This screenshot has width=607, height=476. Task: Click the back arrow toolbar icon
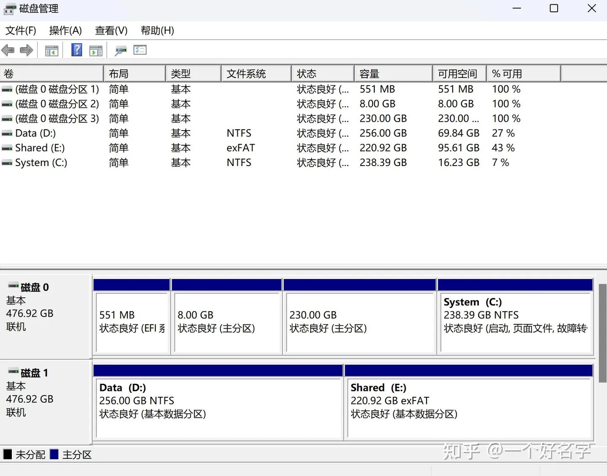click(8, 51)
